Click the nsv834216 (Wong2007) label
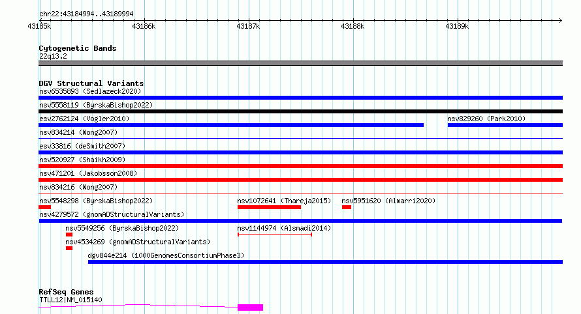Viewport: 581px width, 314px height. 78,187
